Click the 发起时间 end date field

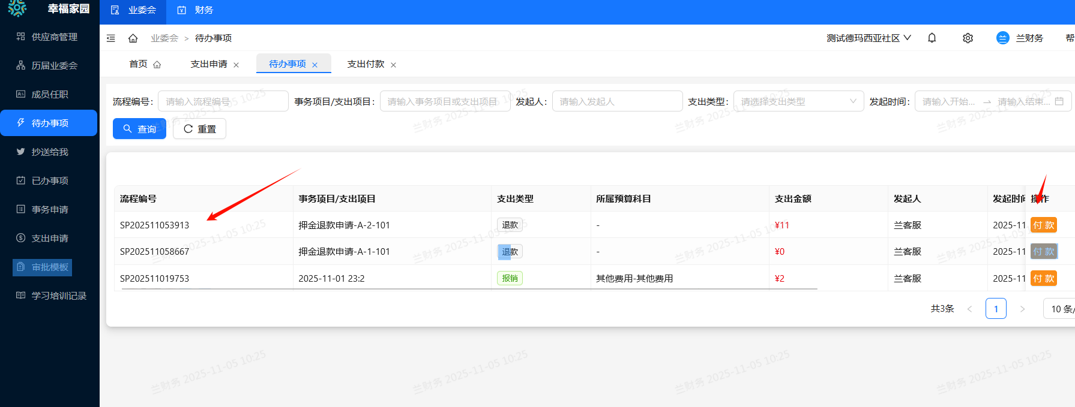(1023, 101)
